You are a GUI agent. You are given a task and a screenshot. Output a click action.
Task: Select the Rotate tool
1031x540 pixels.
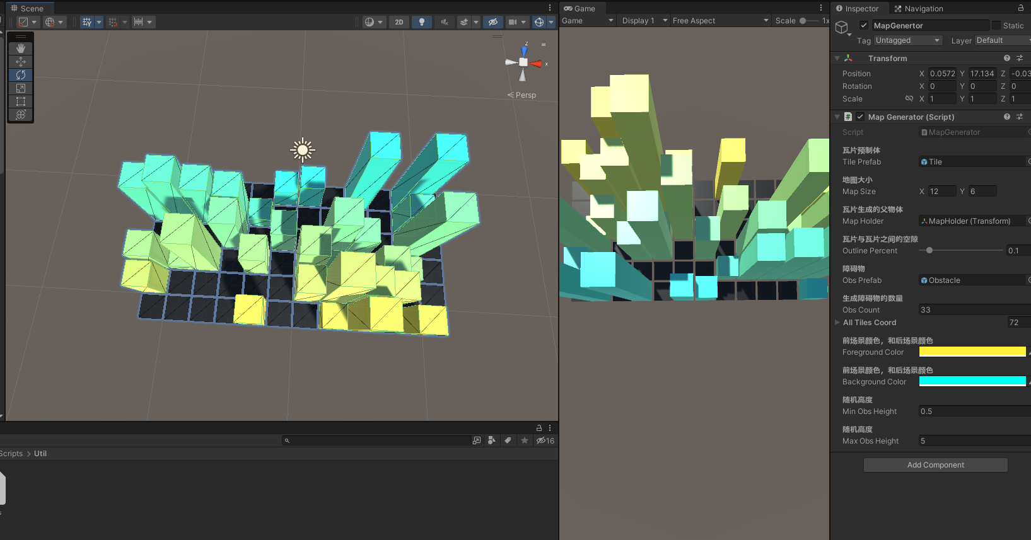21,75
